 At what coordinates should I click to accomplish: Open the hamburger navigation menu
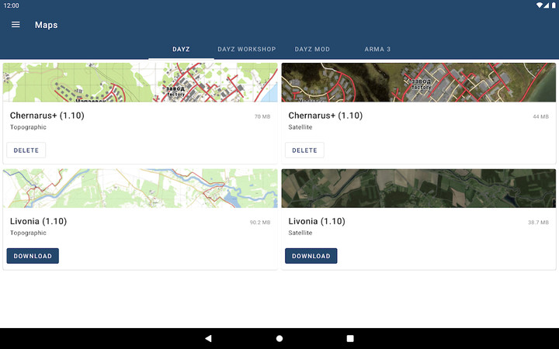tap(16, 25)
